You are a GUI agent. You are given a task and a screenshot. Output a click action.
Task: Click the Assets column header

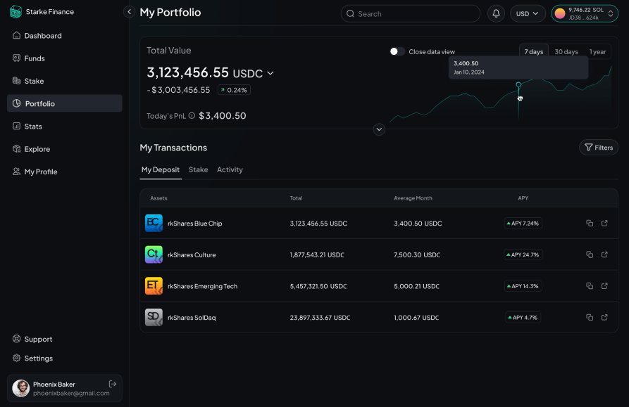pyautogui.click(x=158, y=198)
